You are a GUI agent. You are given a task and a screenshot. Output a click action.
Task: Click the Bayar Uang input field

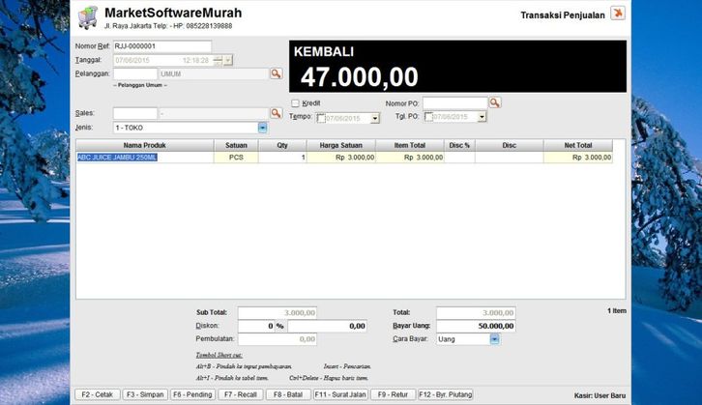pyautogui.click(x=475, y=326)
